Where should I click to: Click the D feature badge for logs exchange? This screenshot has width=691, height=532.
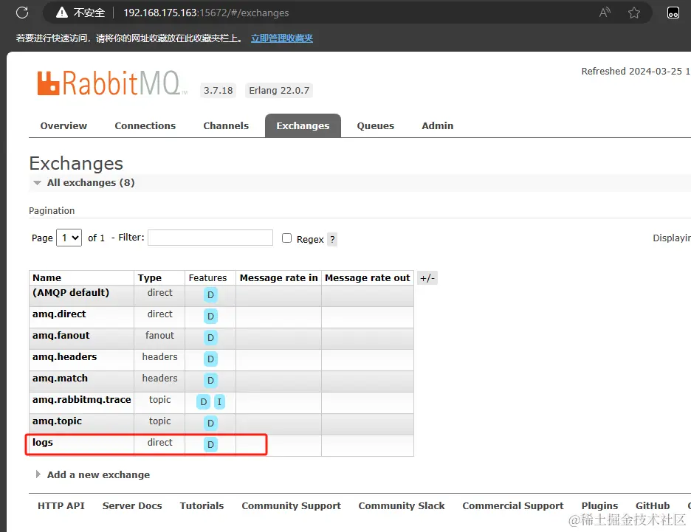pos(210,444)
